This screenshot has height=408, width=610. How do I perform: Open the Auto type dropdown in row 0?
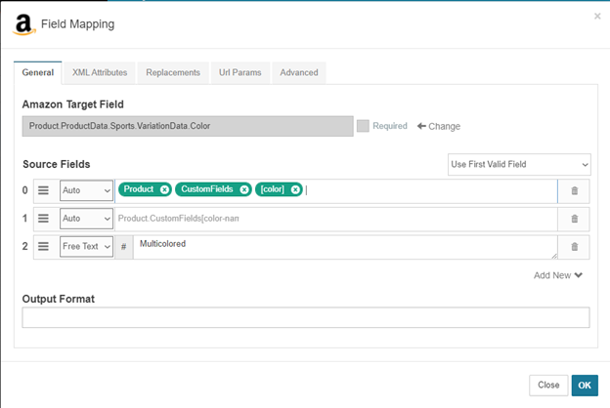(86, 190)
